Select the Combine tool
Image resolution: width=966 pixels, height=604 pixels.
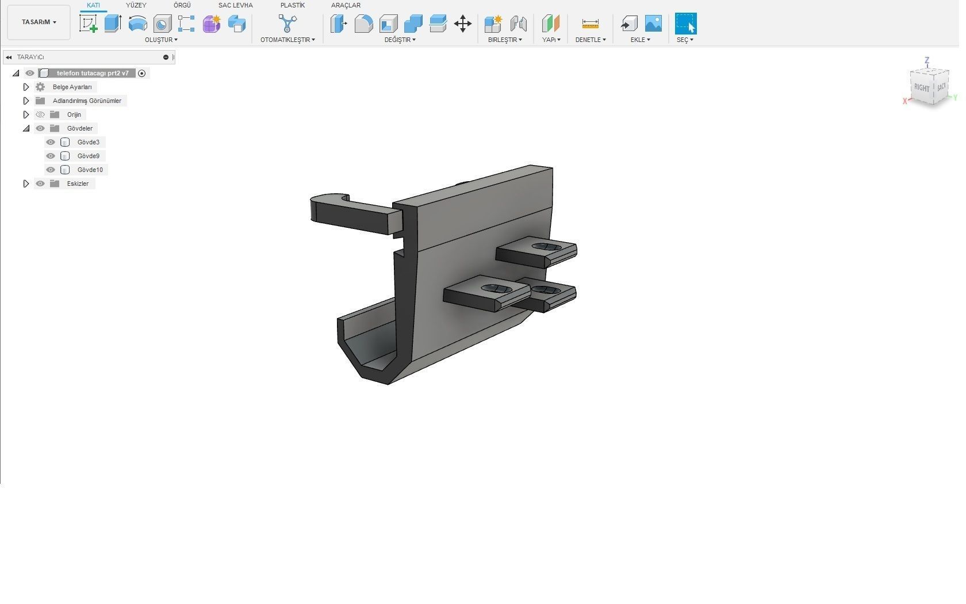pyautogui.click(x=413, y=24)
